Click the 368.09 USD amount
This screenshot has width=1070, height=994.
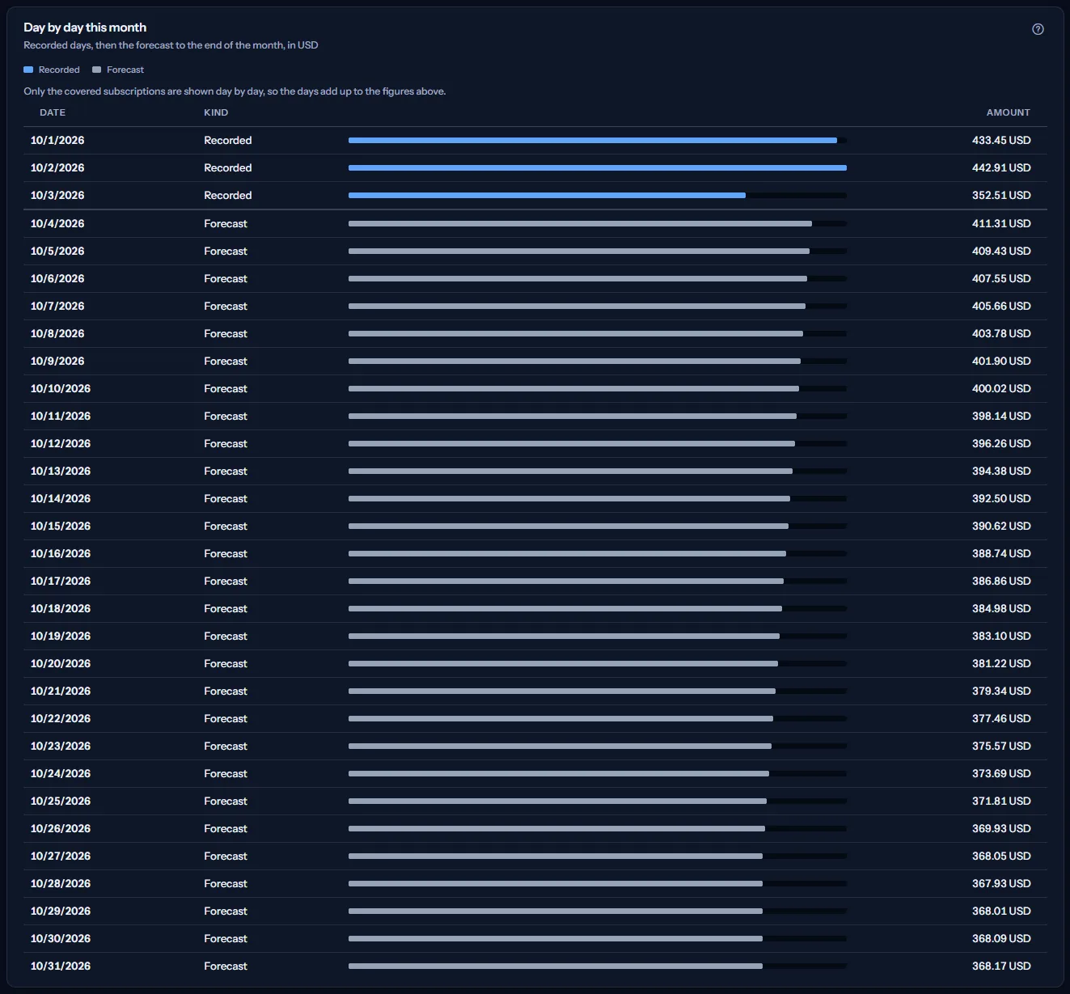point(1001,938)
